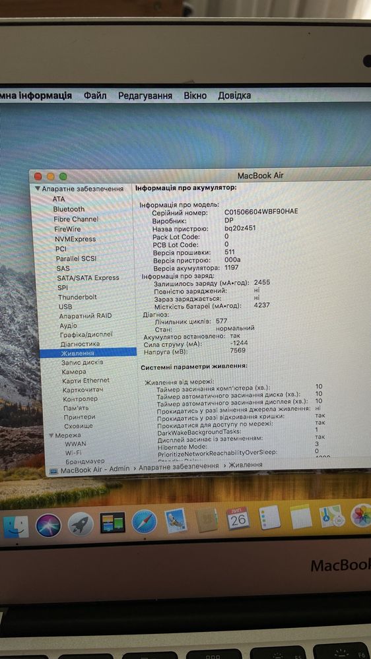371x659 pixels.
Task: Select highlighted Живлення sidebar row
Action: 88,353
